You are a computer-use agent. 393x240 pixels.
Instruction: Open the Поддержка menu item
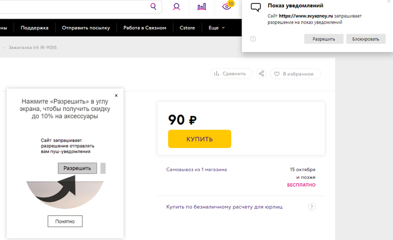click(x=35, y=27)
